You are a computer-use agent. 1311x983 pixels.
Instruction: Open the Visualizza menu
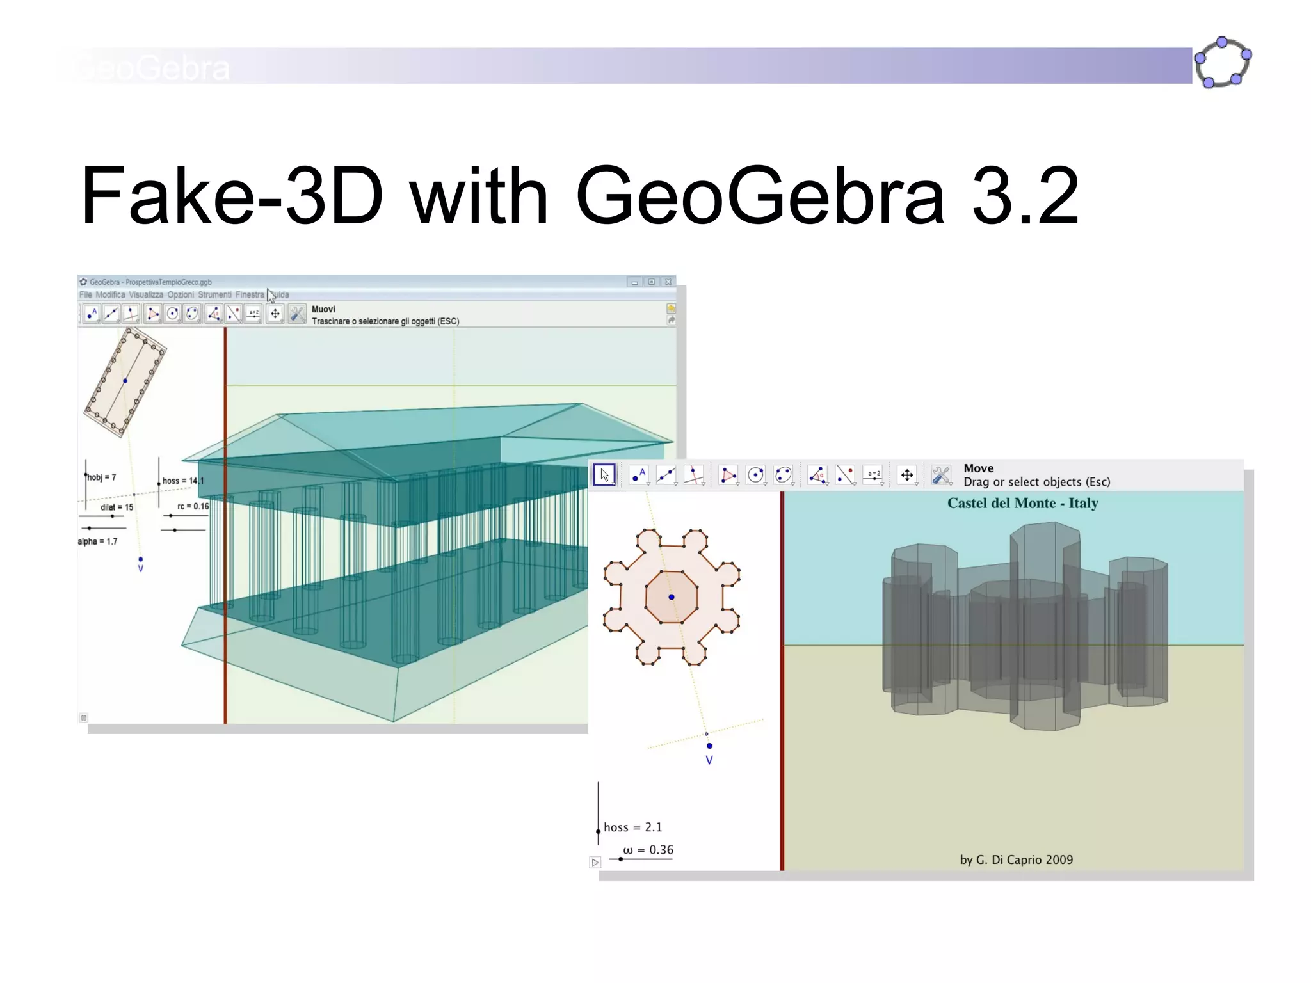tap(146, 294)
